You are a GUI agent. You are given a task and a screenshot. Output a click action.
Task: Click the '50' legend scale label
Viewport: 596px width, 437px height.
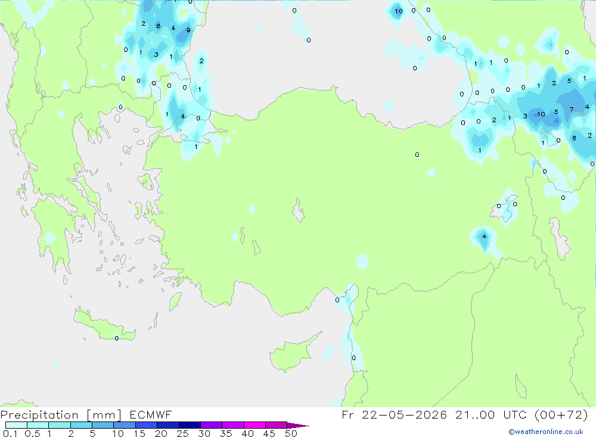pos(291,433)
